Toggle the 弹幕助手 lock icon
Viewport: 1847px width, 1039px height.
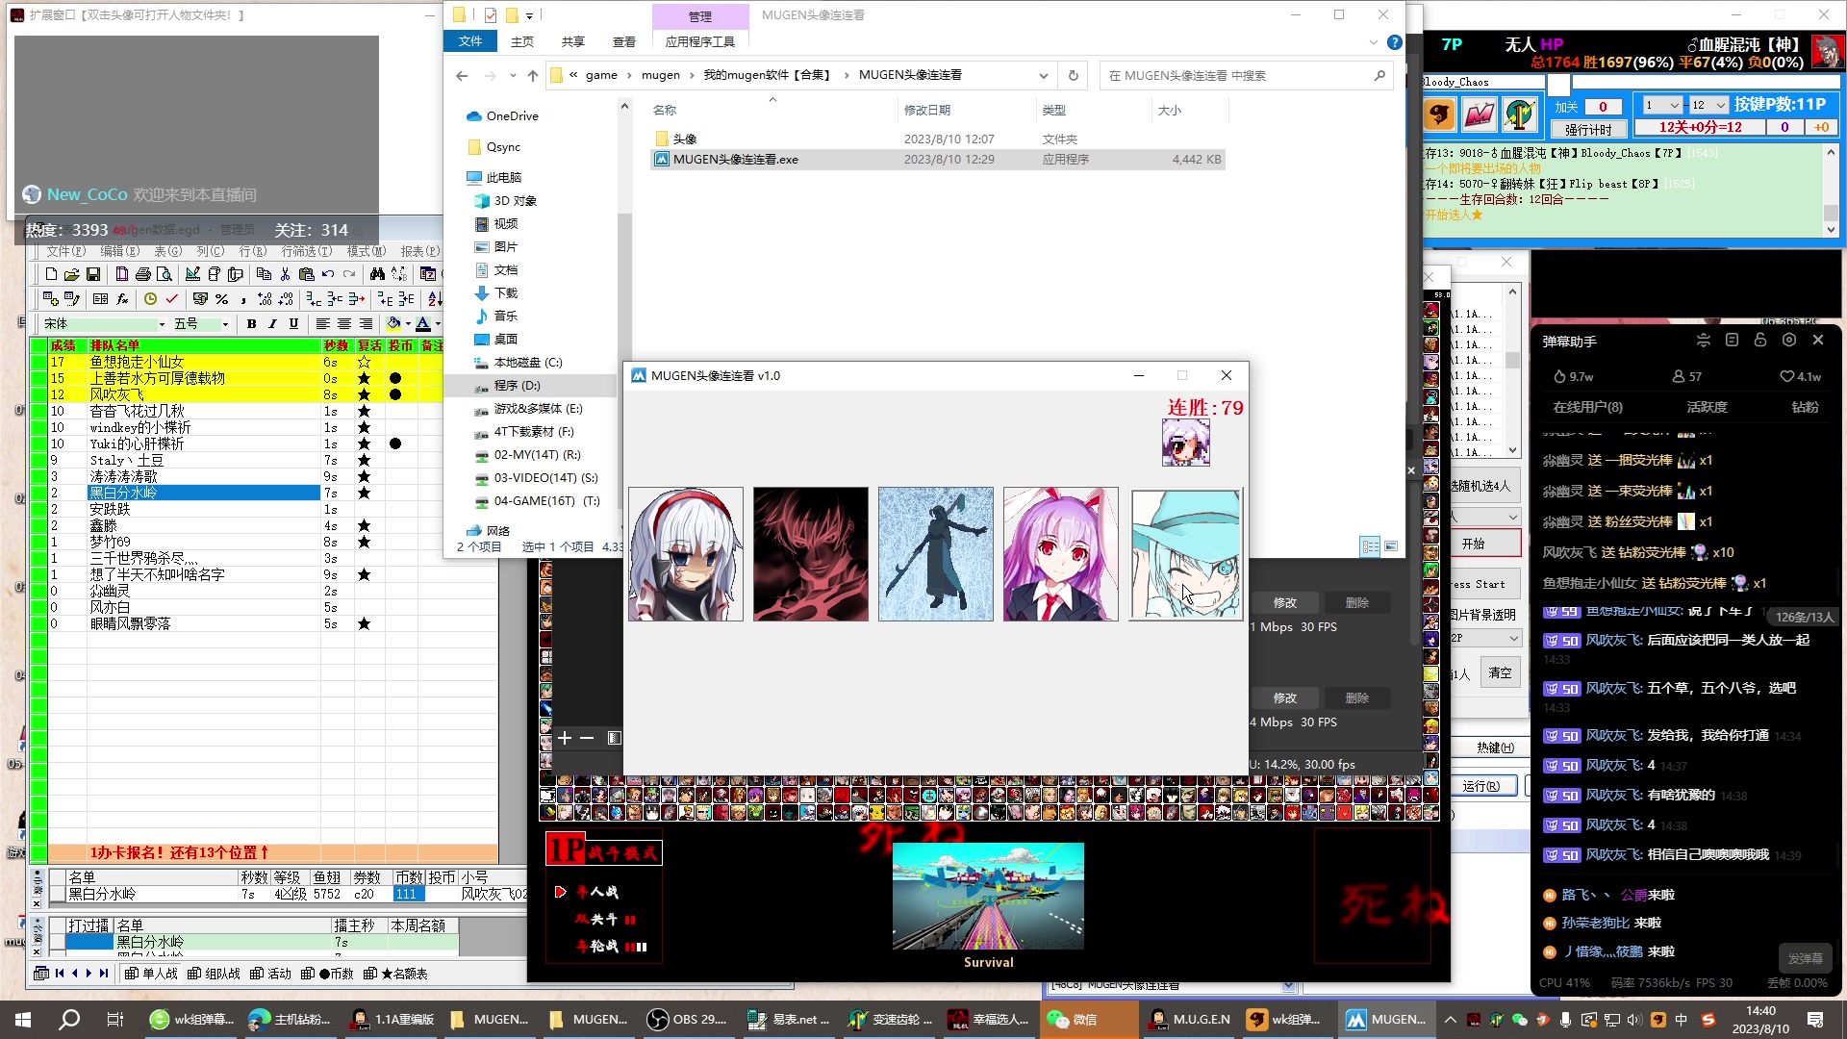[1760, 341]
